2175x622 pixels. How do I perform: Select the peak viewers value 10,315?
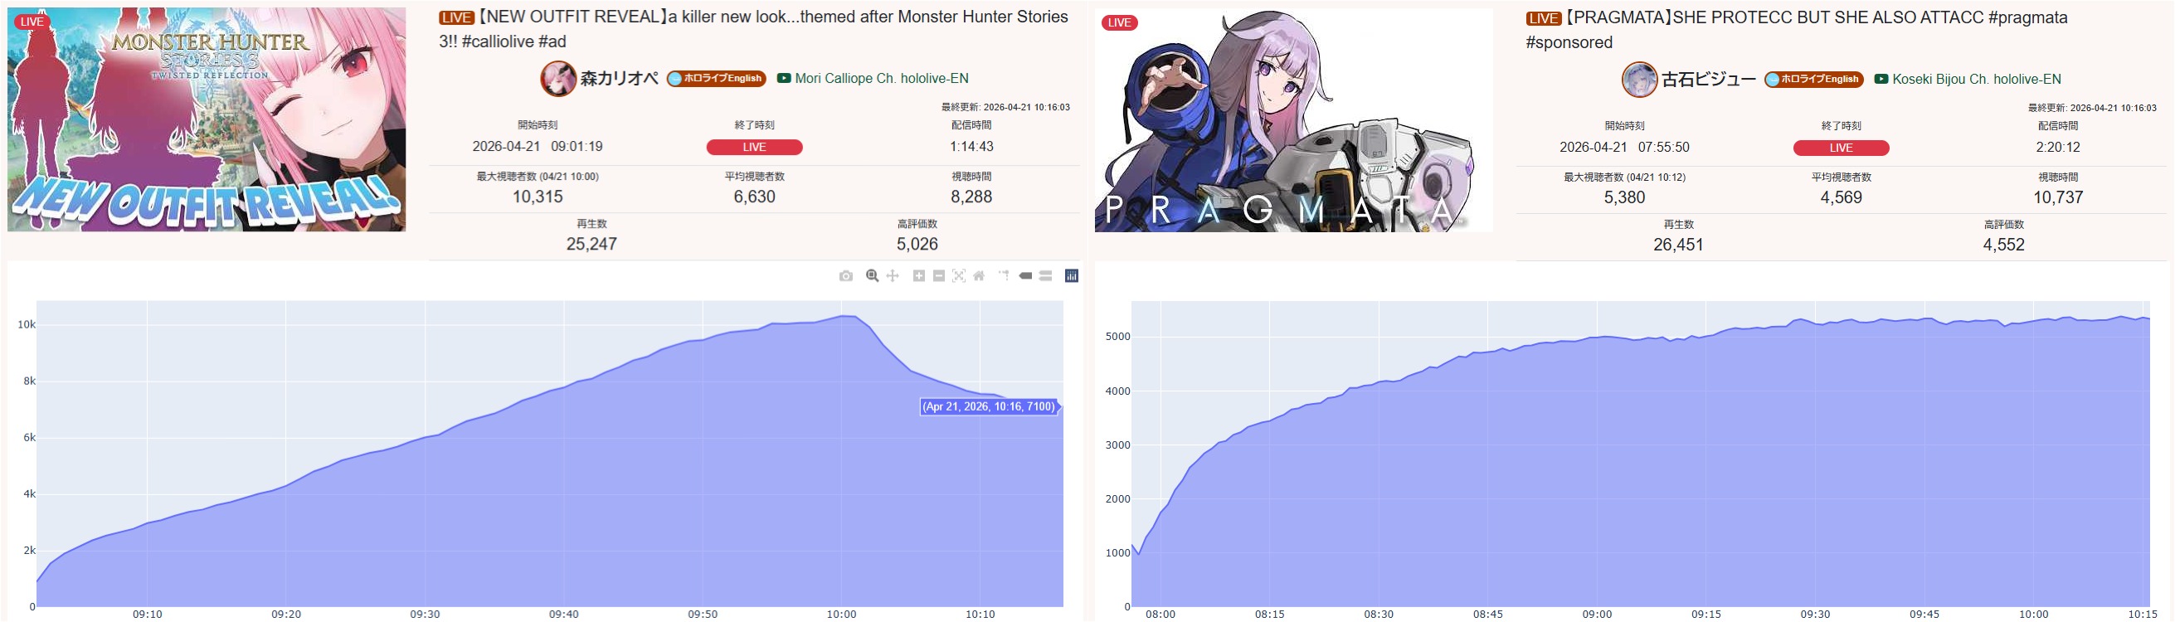pos(538,197)
